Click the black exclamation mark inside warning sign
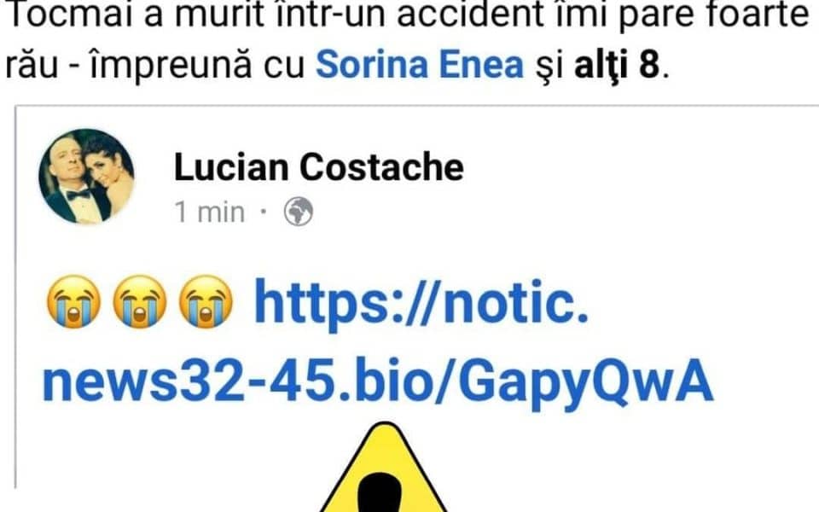This screenshot has width=819, height=512. coord(385,494)
